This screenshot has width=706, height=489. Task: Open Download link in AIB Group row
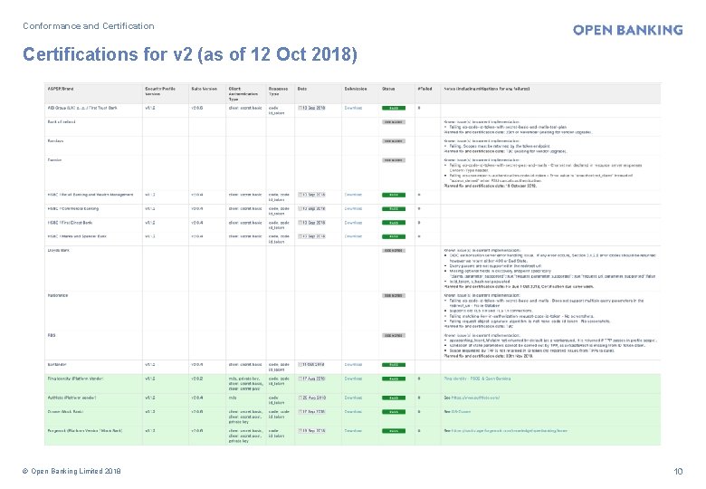pyautogui.click(x=353, y=108)
